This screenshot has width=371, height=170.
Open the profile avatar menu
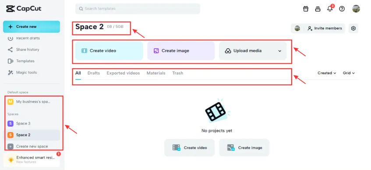click(356, 9)
